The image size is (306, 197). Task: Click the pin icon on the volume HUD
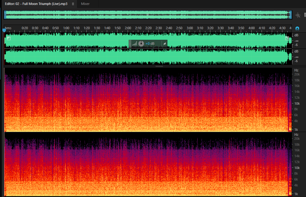coord(165,44)
